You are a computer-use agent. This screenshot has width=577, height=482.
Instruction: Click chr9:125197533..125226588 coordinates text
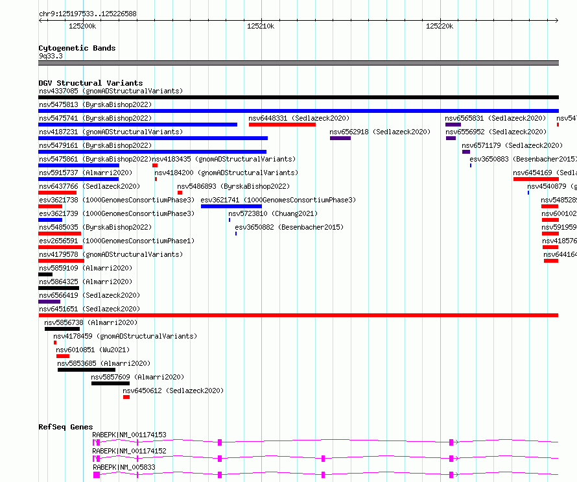88,14
